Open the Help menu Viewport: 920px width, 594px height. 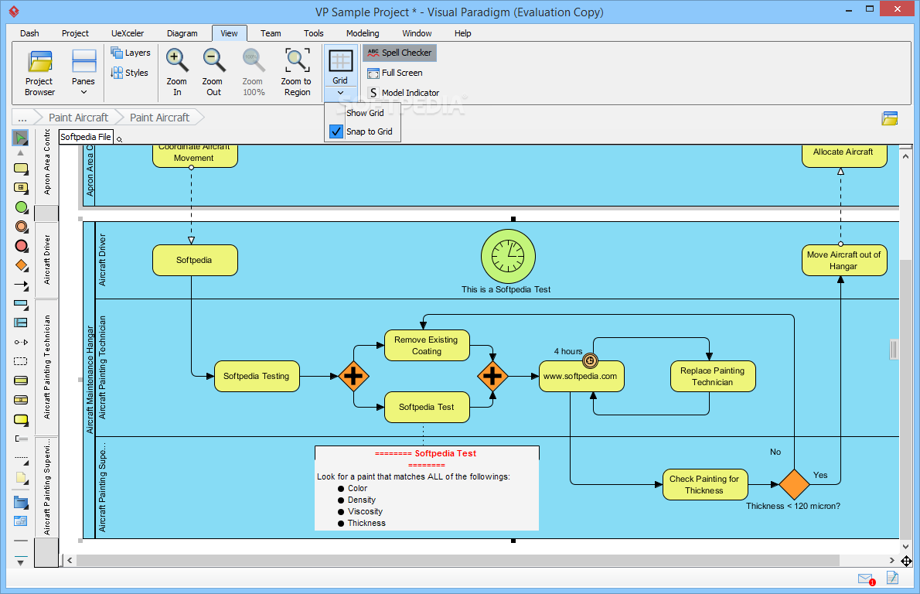[462, 33]
